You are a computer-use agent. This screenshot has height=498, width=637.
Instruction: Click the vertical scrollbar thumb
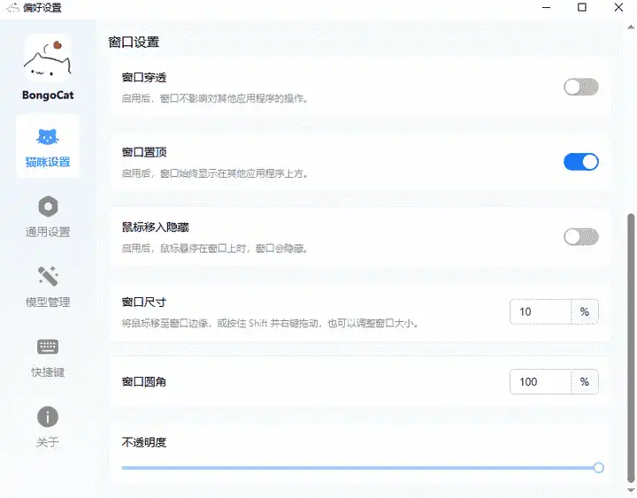[x=631, y=348]
